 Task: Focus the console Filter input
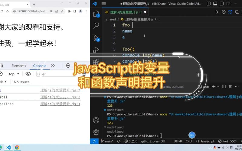56,74
